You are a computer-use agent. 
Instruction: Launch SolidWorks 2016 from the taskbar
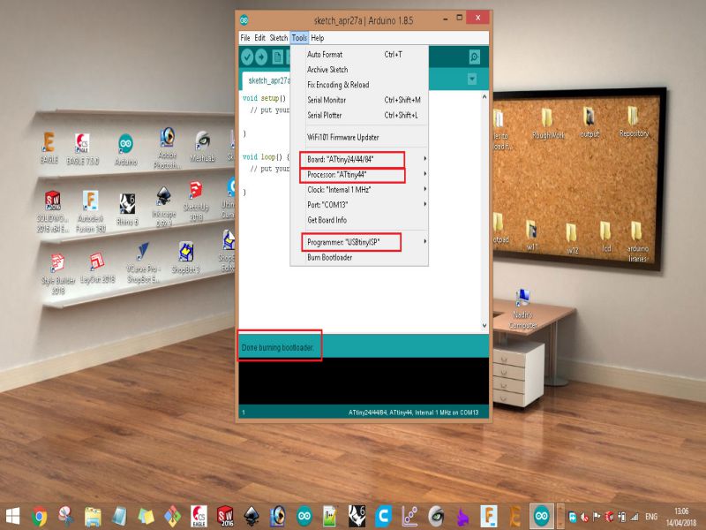[225, 517]
